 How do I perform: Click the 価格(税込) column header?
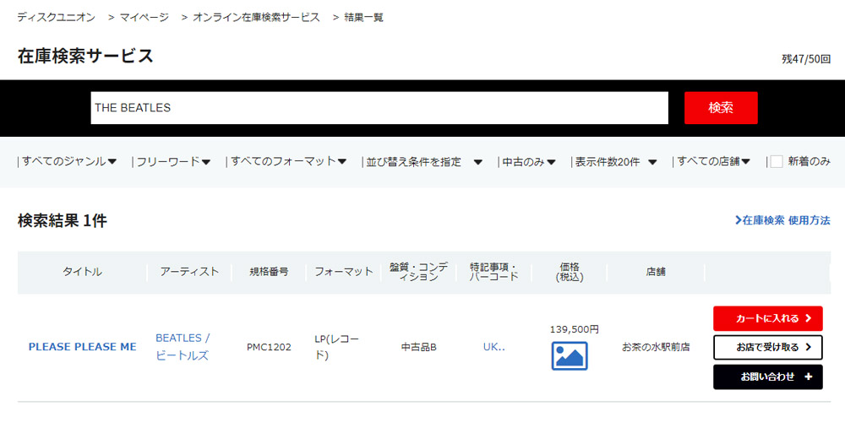click(x=569, y=272)
